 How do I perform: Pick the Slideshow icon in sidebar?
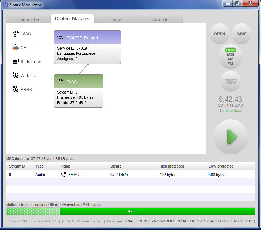[16, 61]
